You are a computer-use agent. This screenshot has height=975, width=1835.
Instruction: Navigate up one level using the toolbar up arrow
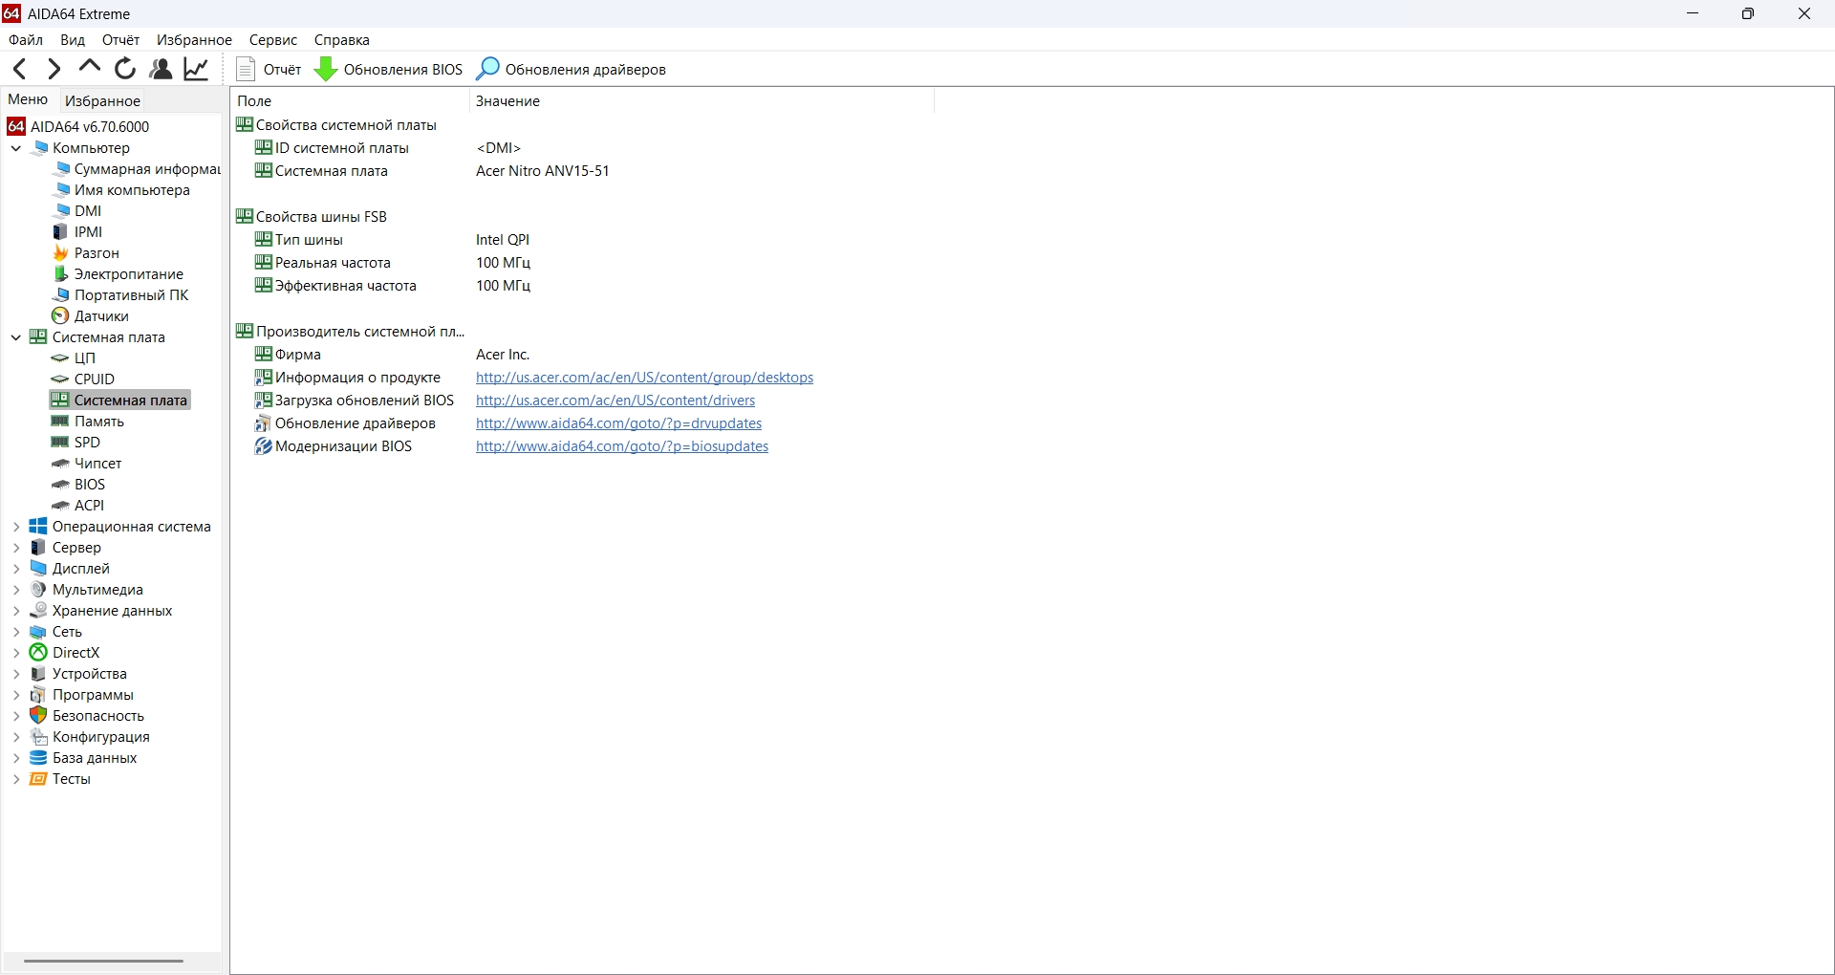coord(89,68)
